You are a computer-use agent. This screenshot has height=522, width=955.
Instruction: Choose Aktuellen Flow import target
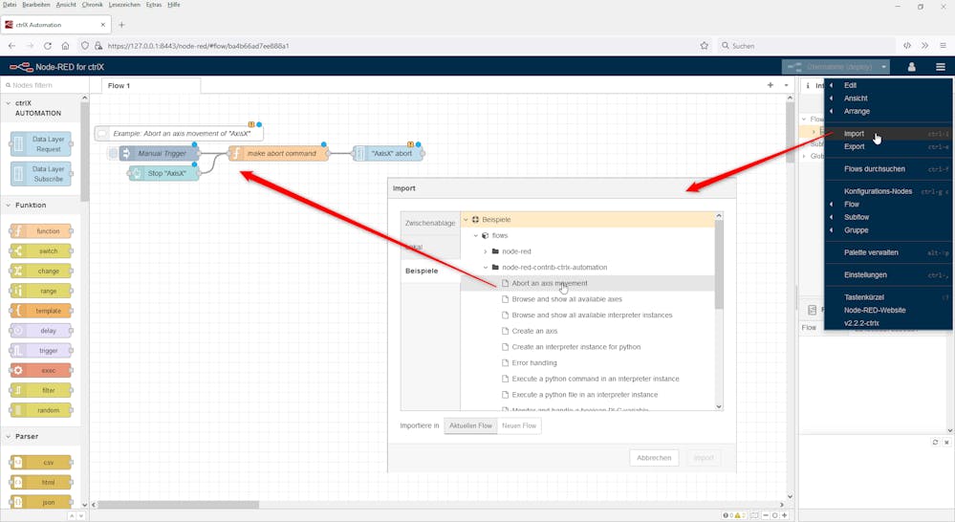(470, 425)
